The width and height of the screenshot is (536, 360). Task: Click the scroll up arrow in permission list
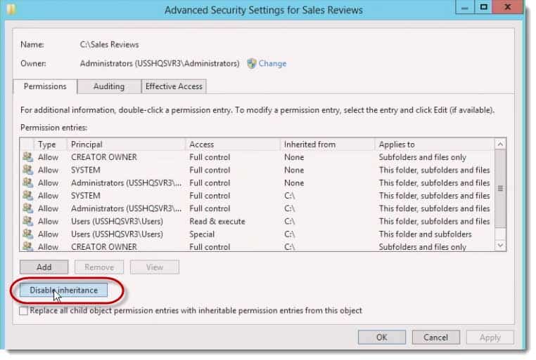pyautogui.click(x=500, y=144)
